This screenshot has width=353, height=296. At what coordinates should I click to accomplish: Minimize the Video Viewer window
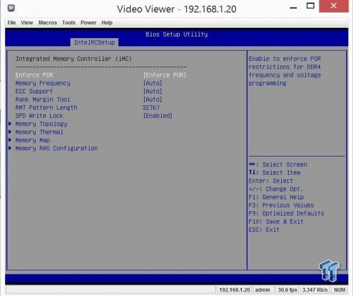point(293,7)
